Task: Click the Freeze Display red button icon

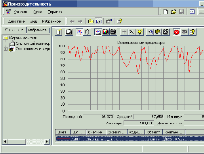Action: click(x=177, y=32)
